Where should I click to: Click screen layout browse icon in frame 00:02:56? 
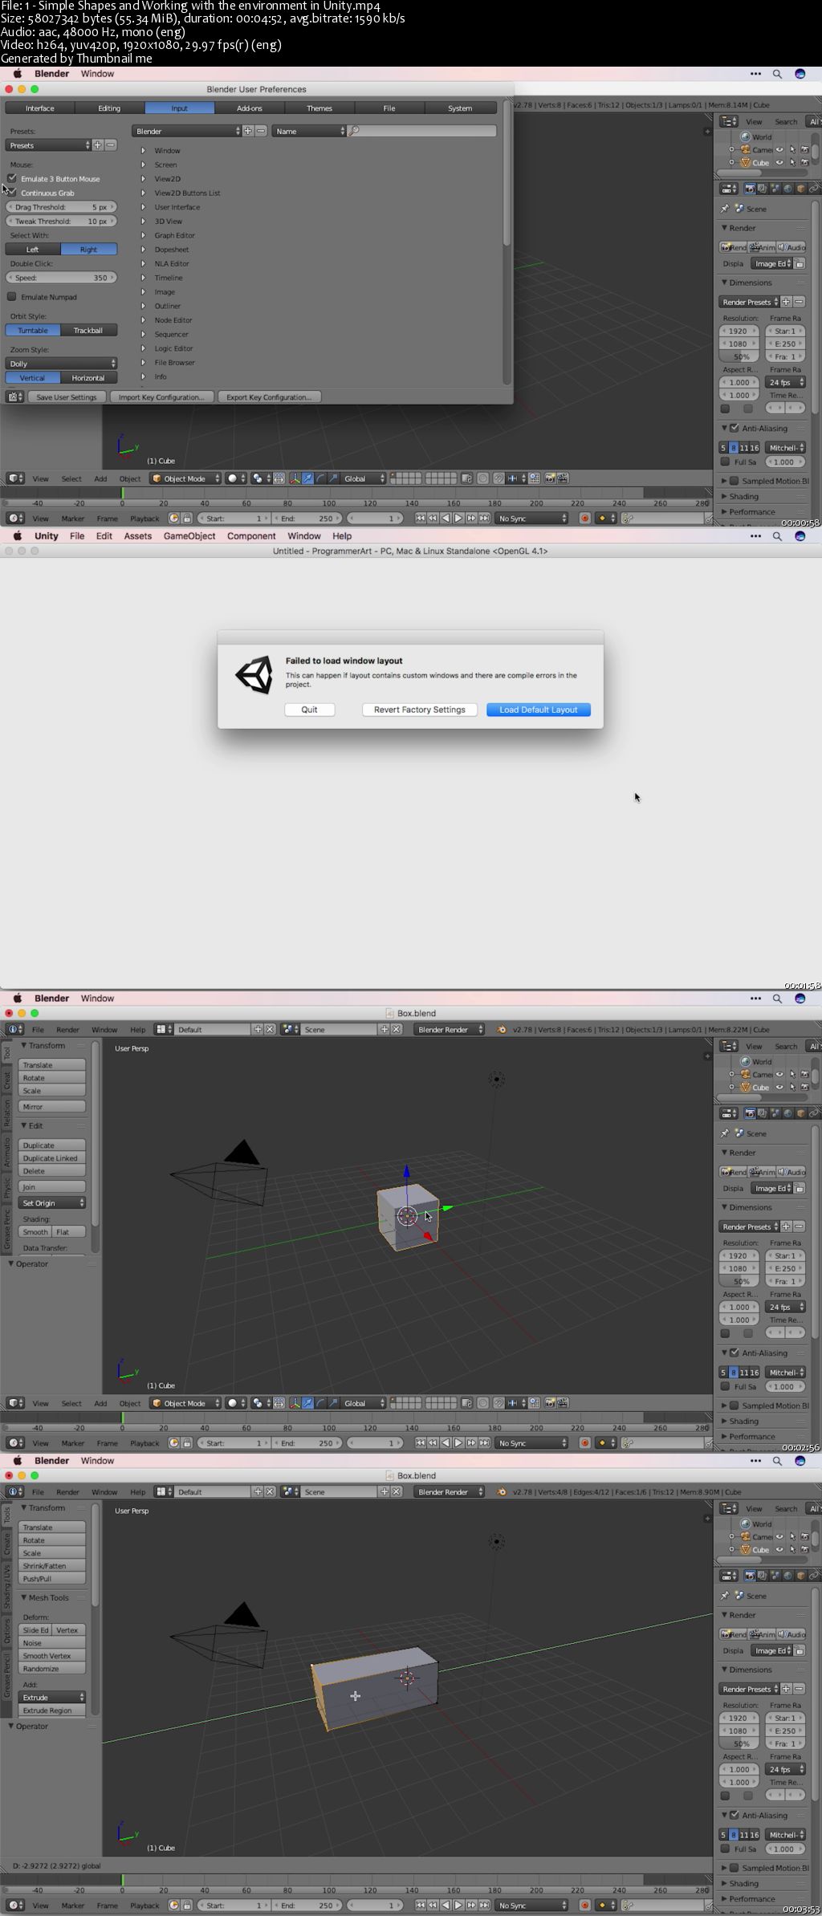pyautogui.click(x=164, y=1029)
